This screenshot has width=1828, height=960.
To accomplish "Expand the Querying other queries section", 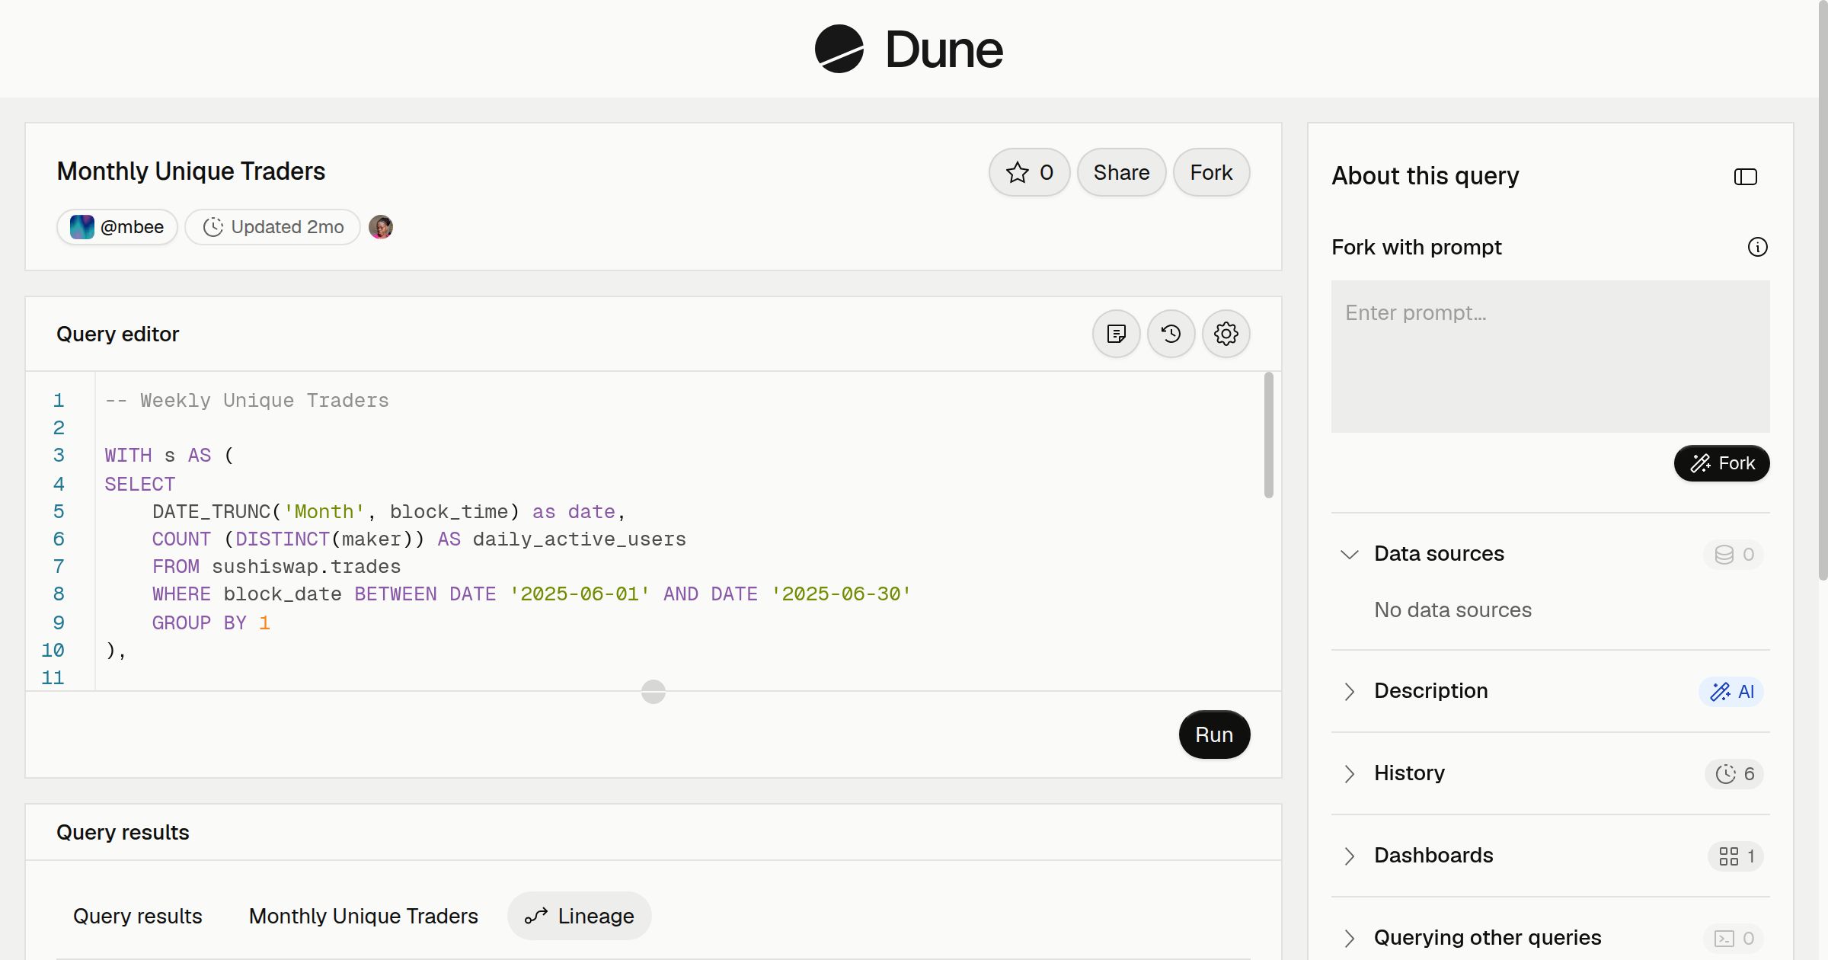I will pos(1350,938).
